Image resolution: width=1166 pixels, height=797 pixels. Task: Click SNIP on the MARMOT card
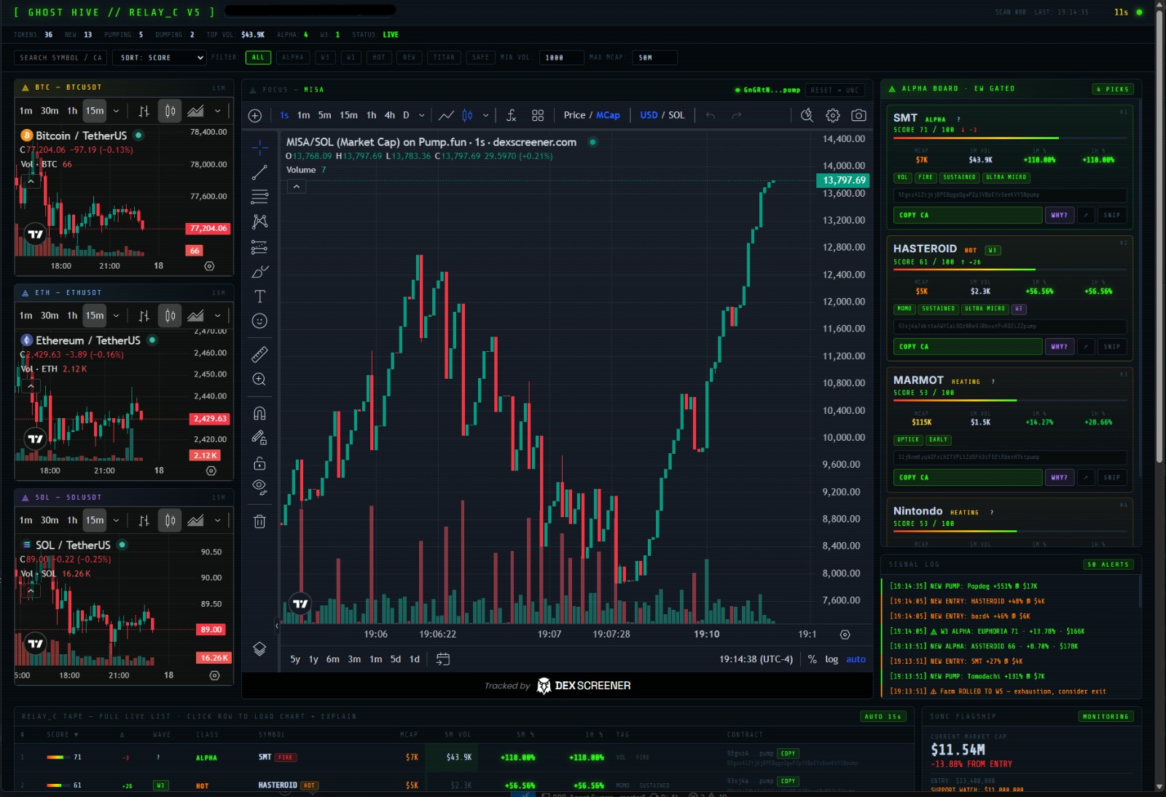(x=1112, y=477)
